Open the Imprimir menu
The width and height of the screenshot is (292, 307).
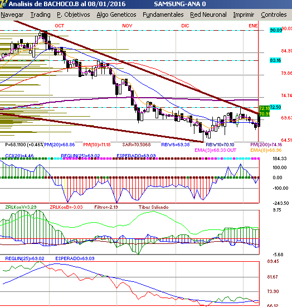point(244,15)
